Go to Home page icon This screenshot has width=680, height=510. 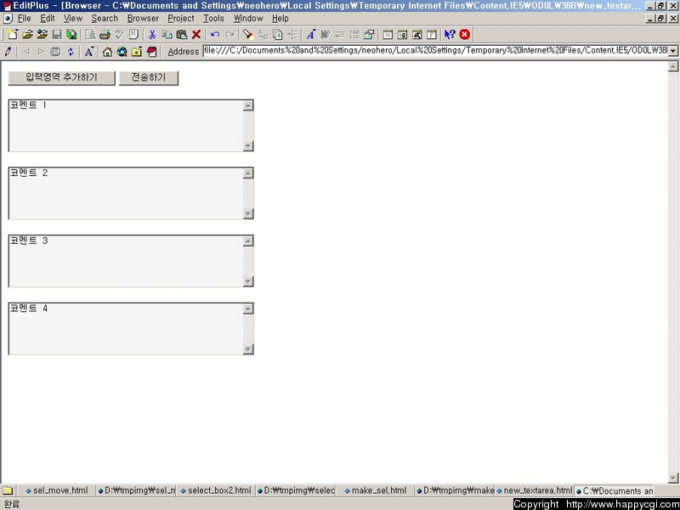[108, 52]
